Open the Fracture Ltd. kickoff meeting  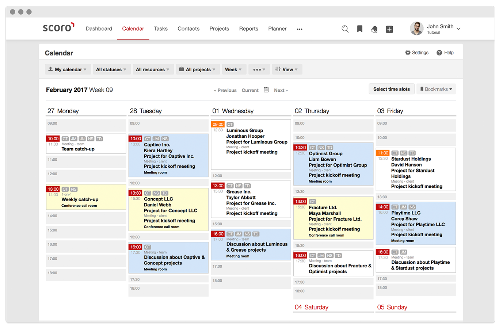pos(334,218)
